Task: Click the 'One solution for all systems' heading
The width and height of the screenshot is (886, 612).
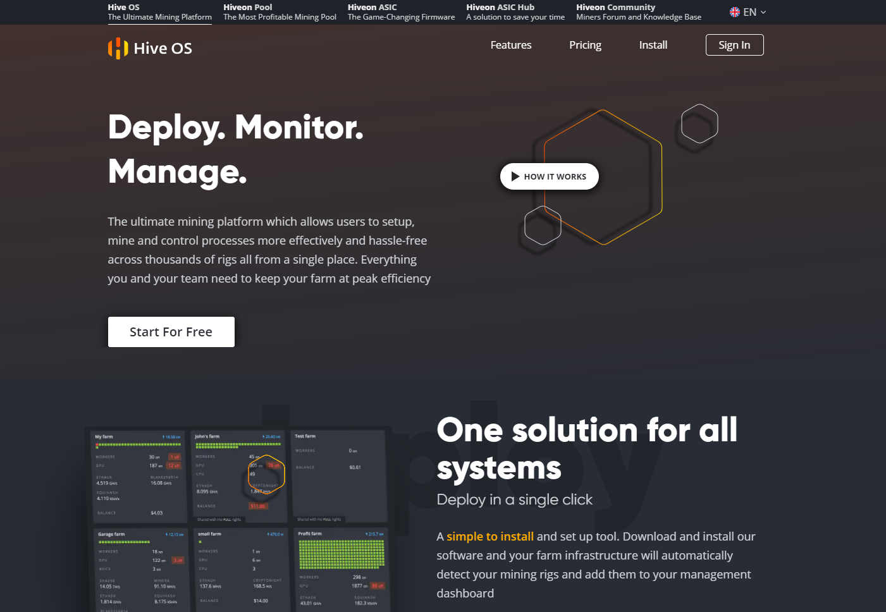Action: pyautogui.click(x=587, y=449)
